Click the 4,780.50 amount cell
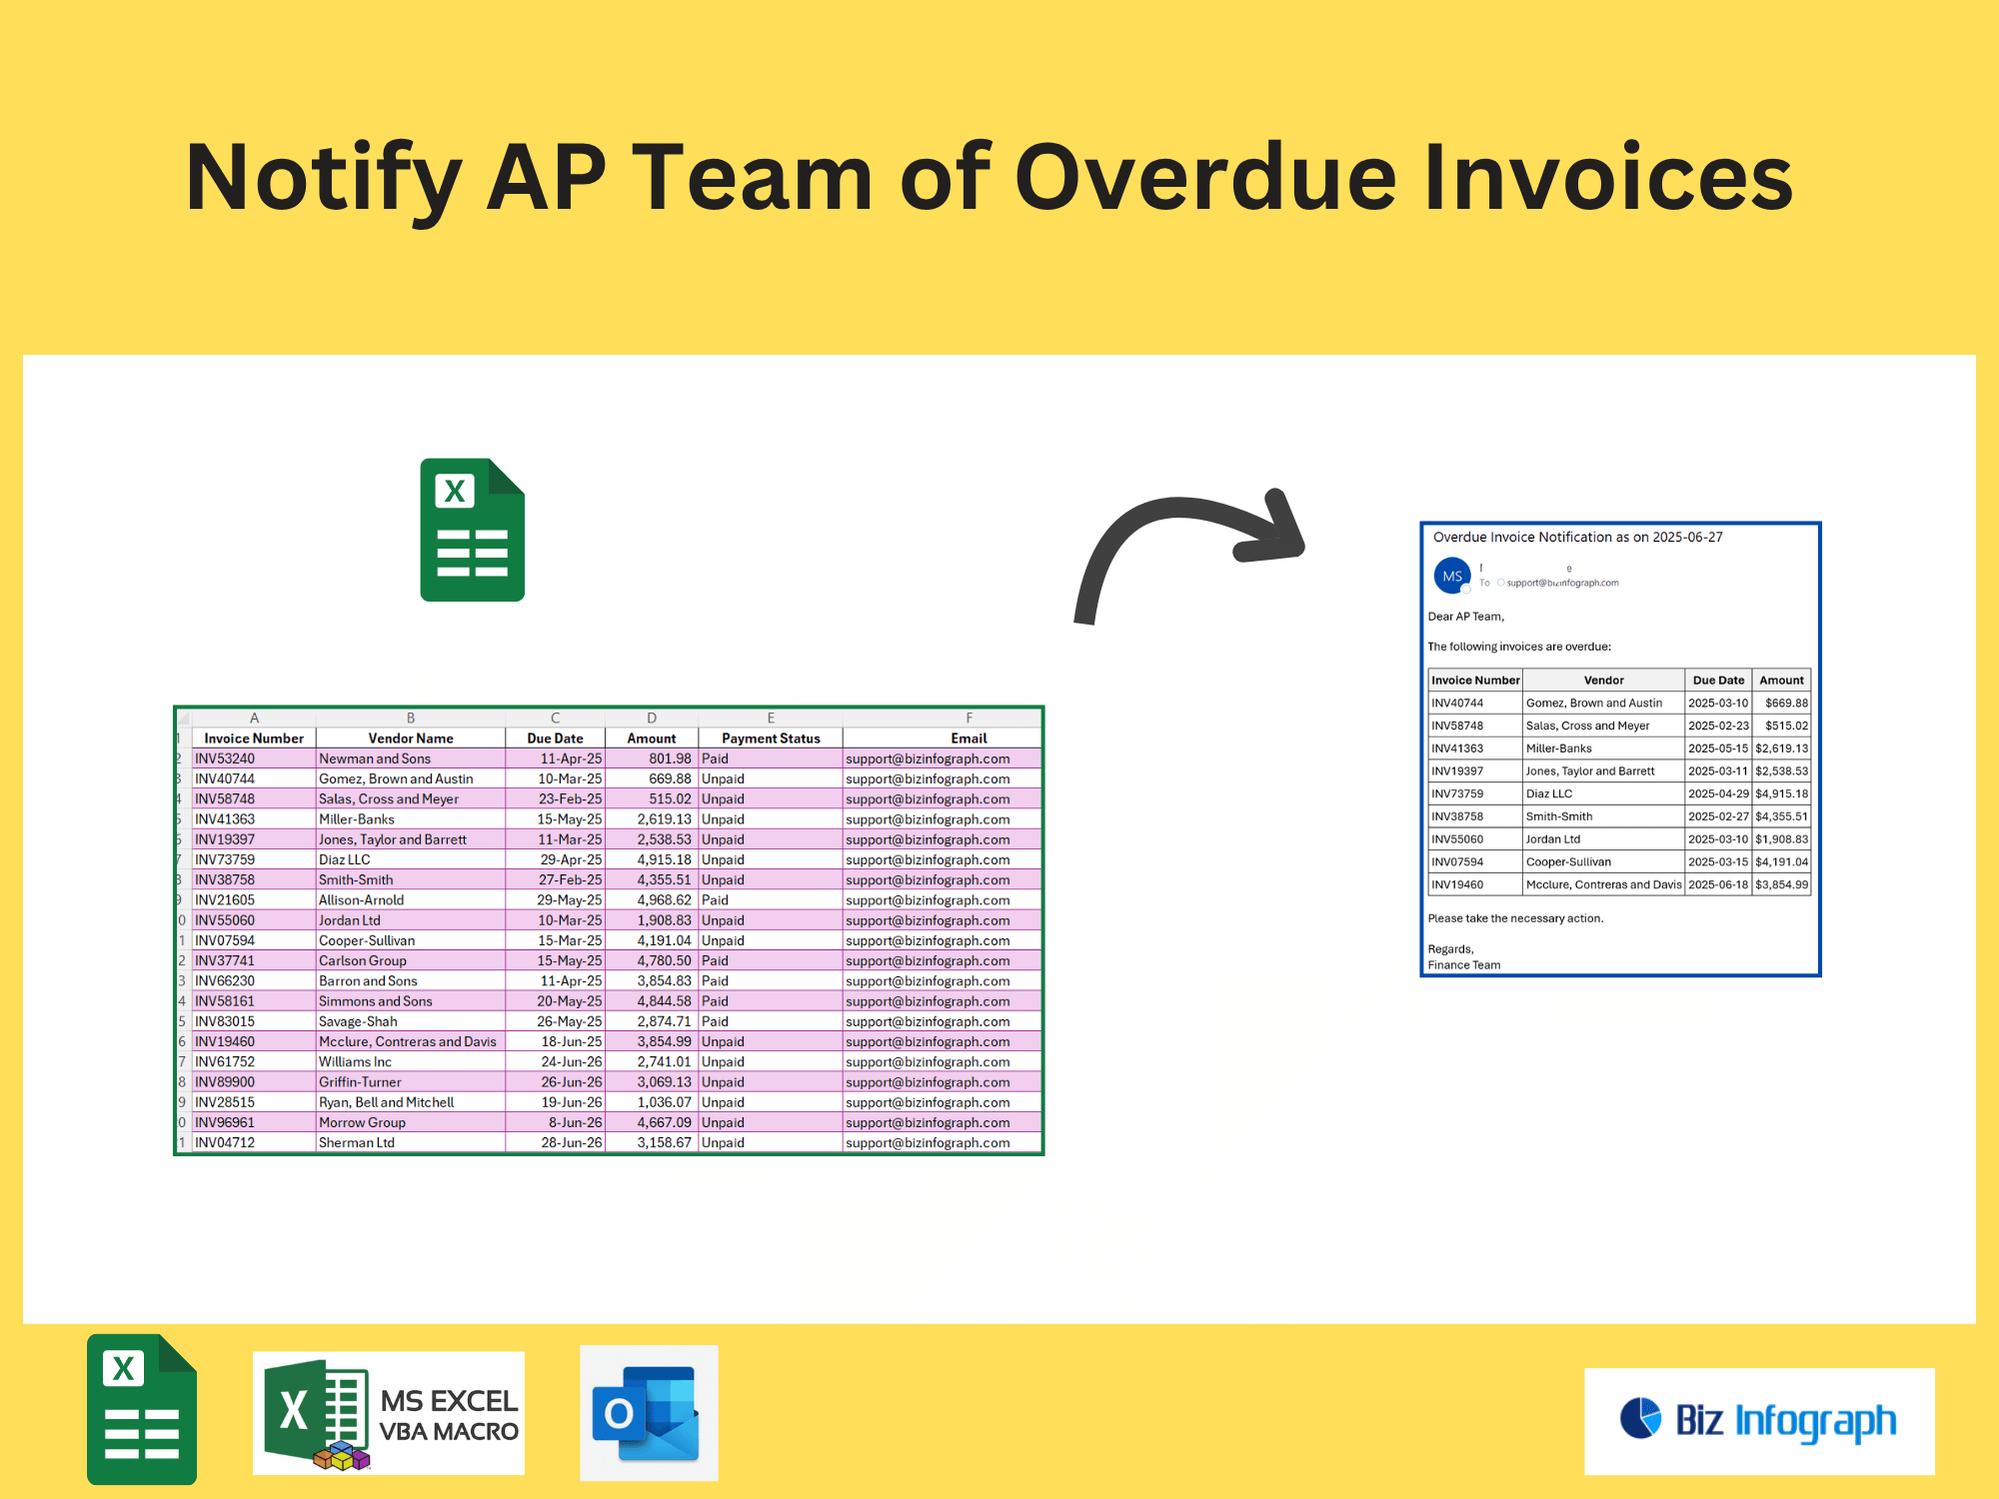The width and height of the screenshot is (1999, 1499). pos(652,960)
